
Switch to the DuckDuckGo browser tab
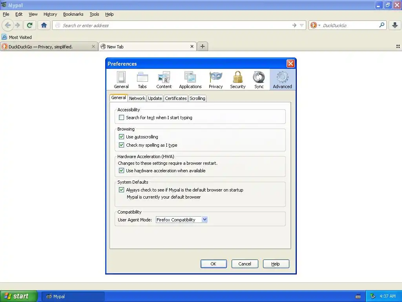(49, 46)
